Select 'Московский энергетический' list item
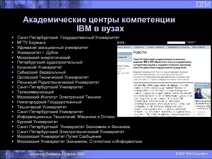This screenshot has height=159, width=212. click(x=44, y=57)
